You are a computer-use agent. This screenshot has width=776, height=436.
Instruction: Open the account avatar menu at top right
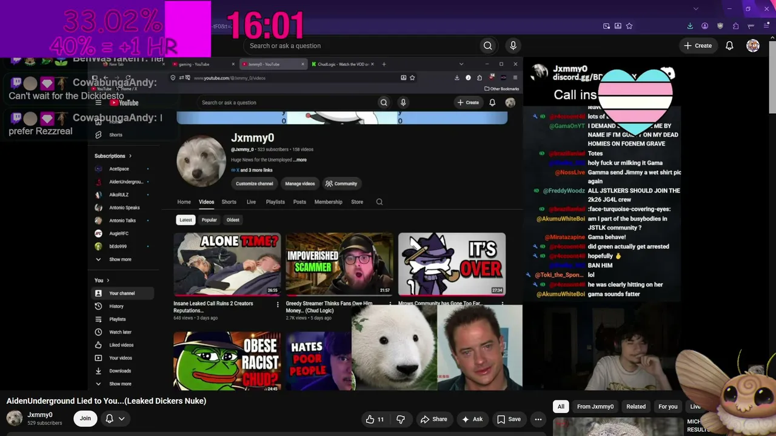[753, 46]
